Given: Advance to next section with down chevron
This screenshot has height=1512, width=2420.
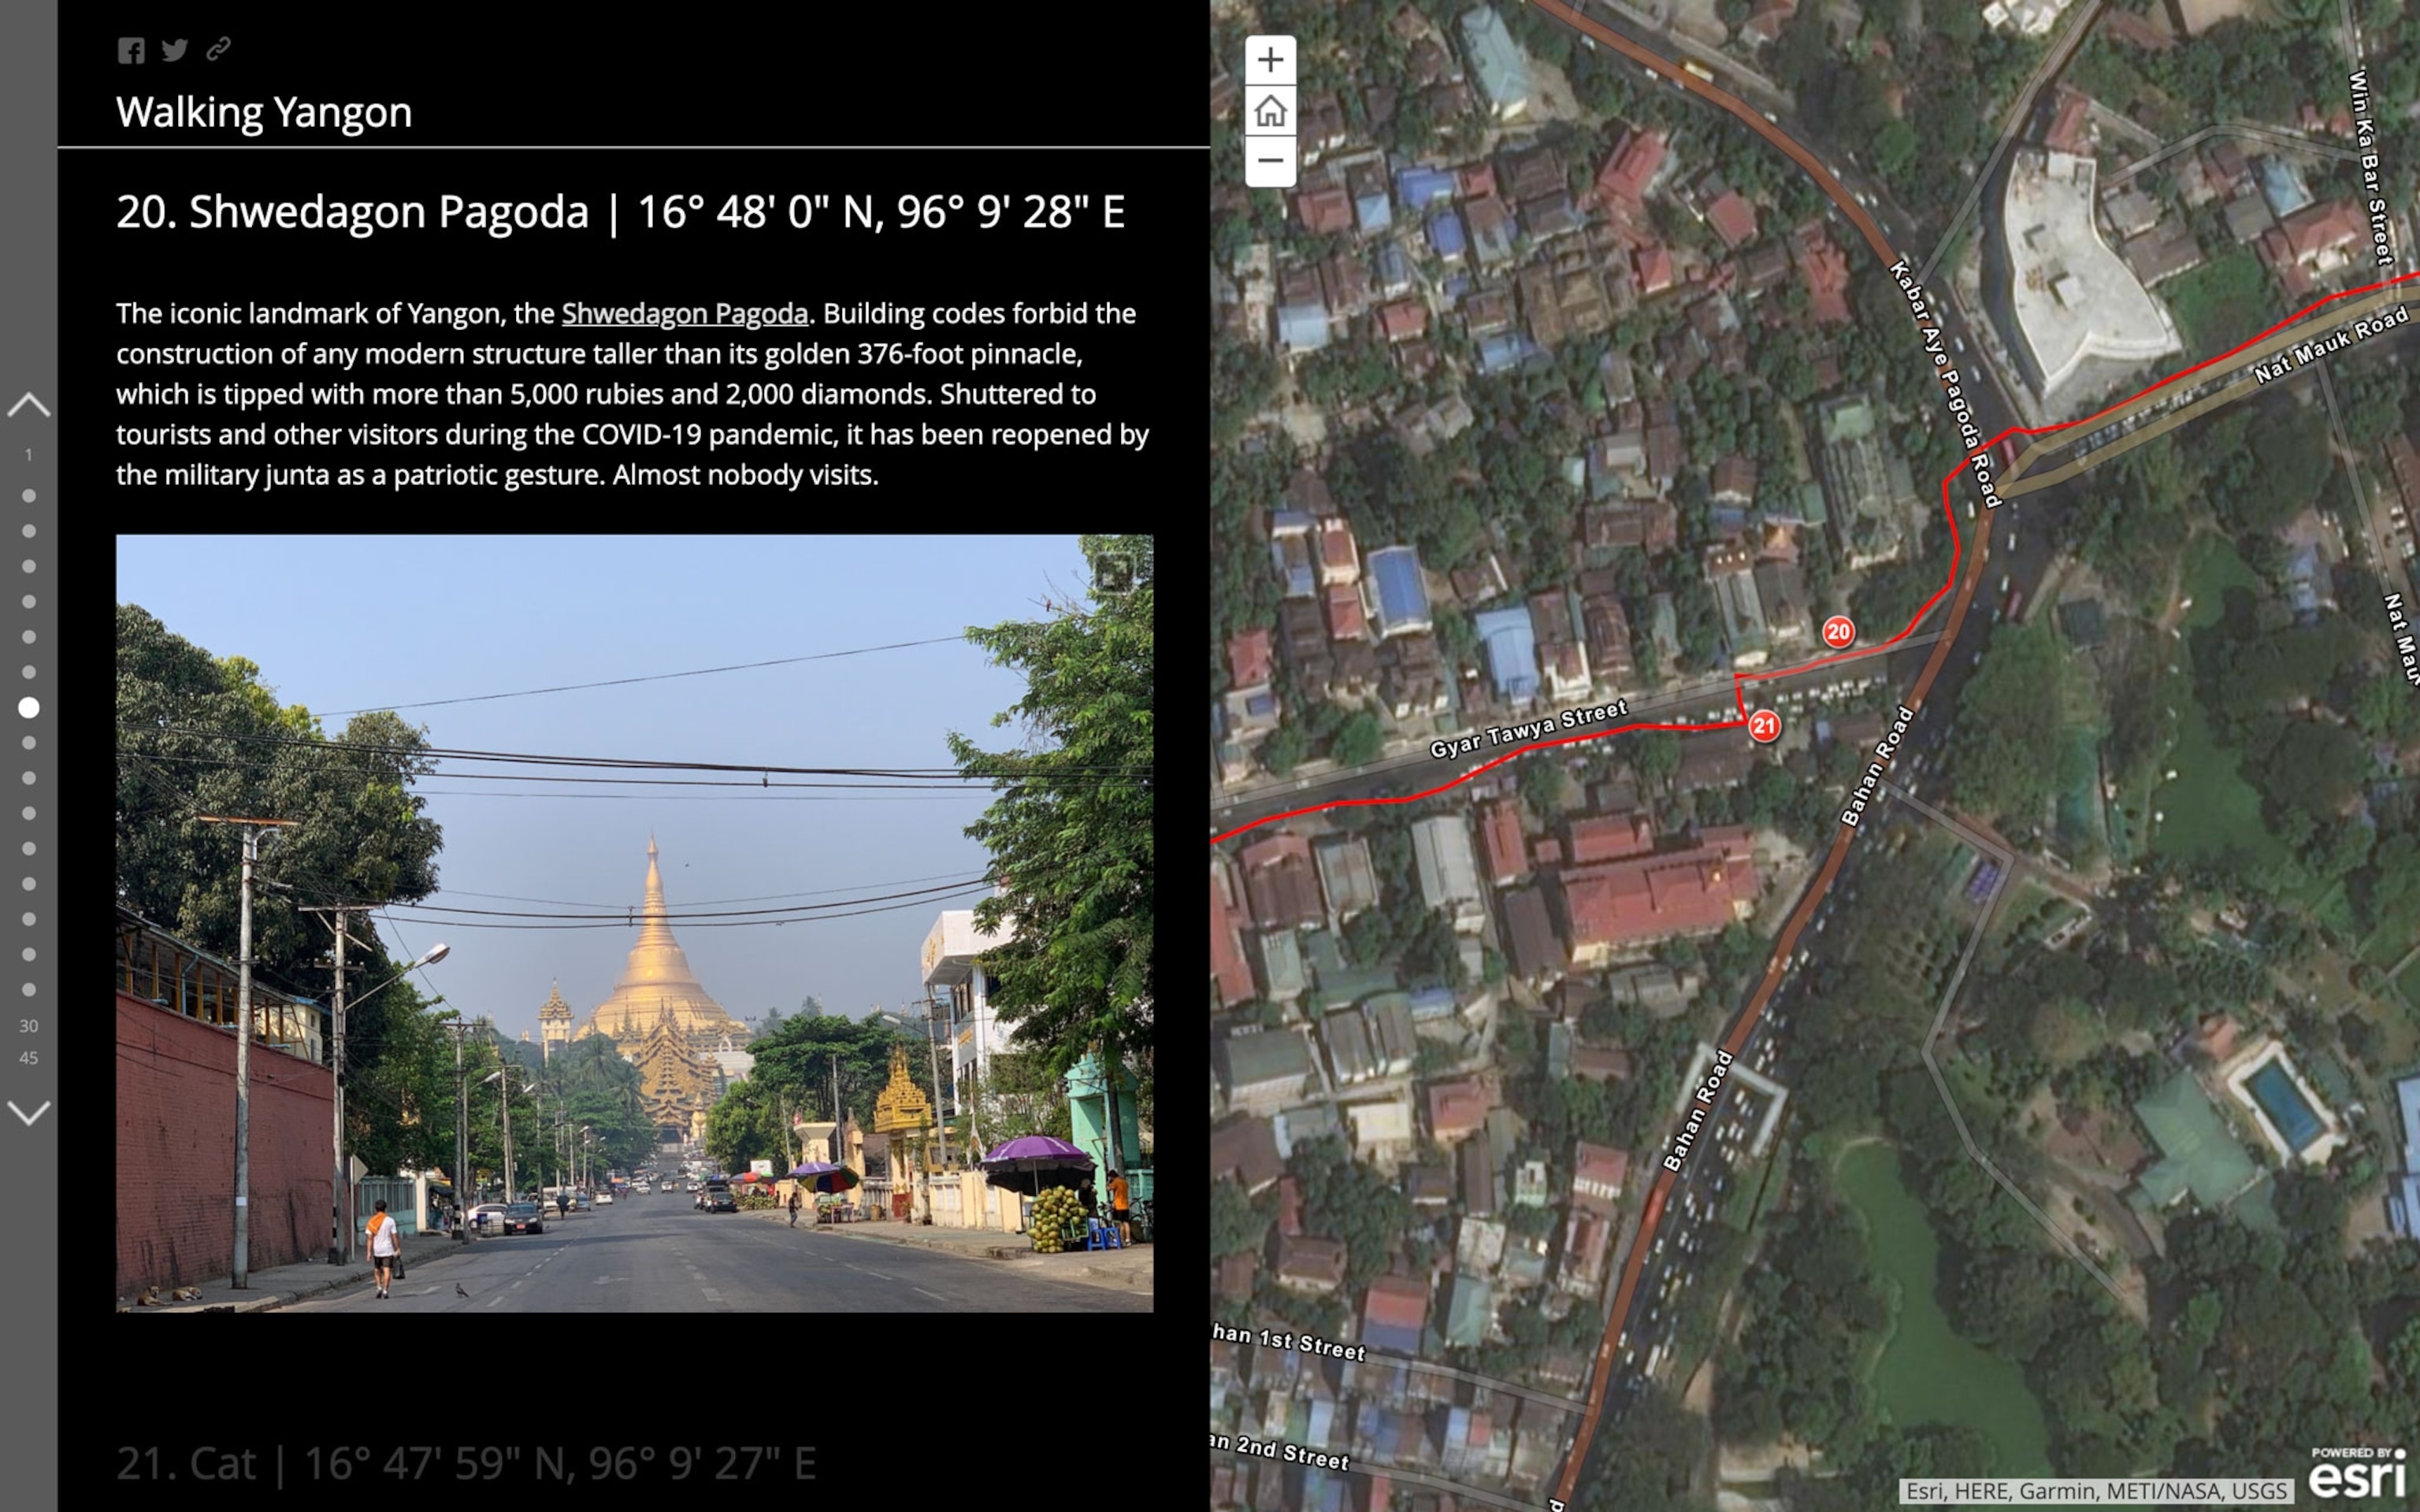Looking at the screenshot, I should 28,1112.
